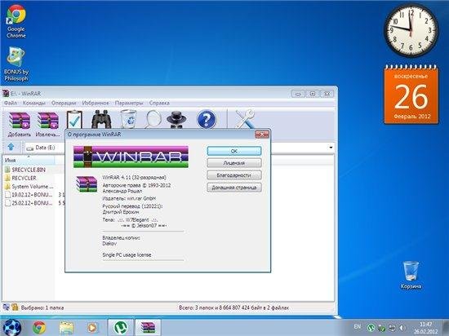449x336 pixels.
Task: Open Explorer folder icon in taskbar
Action: coord(66,328)
